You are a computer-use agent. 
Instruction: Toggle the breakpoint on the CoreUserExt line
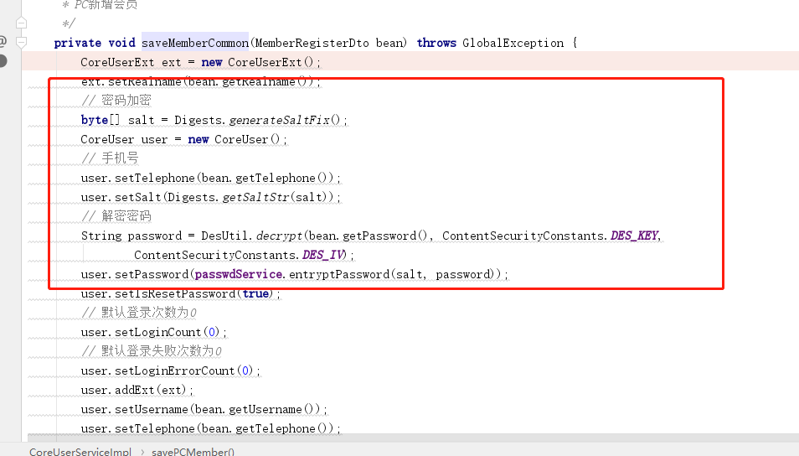click(x=3, y=60)
